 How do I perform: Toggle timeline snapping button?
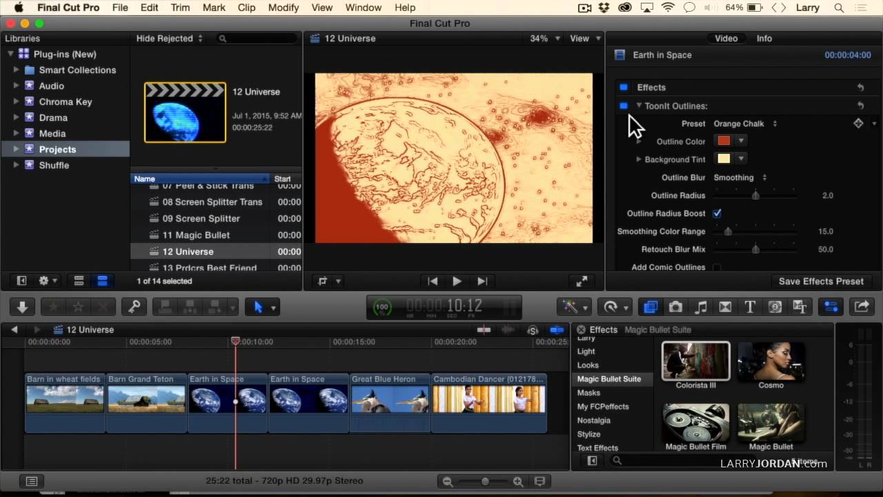(x=556, y=330)
